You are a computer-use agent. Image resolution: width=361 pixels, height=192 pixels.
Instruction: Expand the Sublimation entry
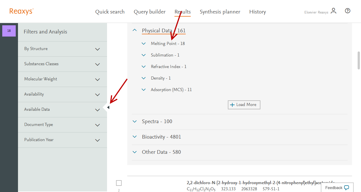click(x=144, y=55)
